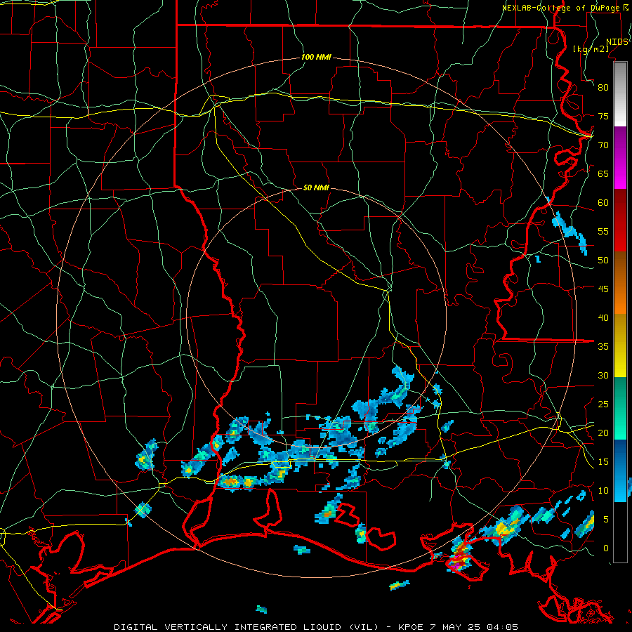The width and height of the screenshot is (632, 632).
Task: Click the 50 NMI range ring label
Action: point(316,187)
